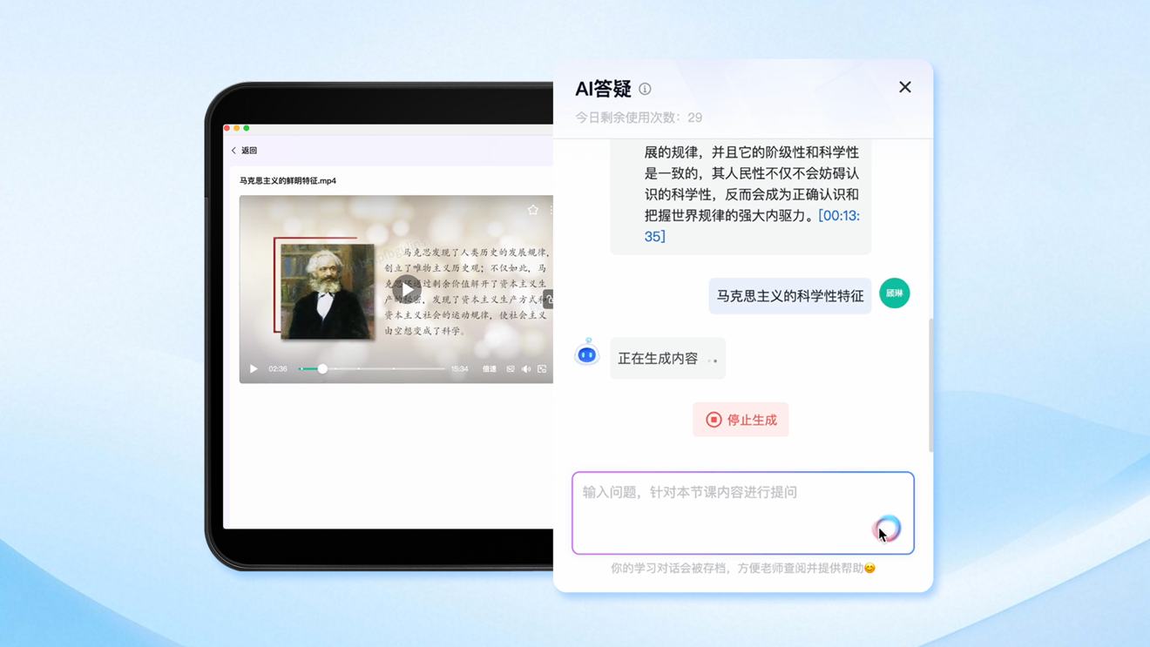The image size is (1150, 647).
Task: Click the info icon beside AI答疑
Action: tap(645, 89)
